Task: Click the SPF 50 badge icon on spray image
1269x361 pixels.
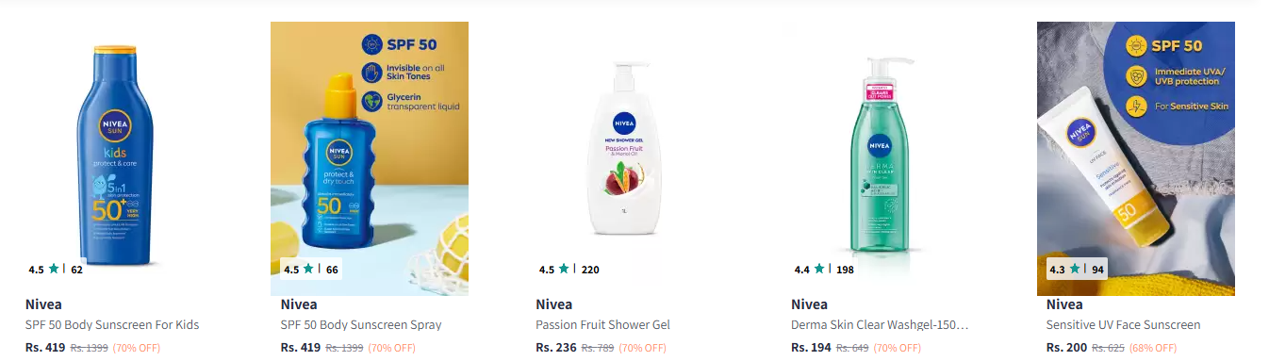Action: tap(371, 44)
